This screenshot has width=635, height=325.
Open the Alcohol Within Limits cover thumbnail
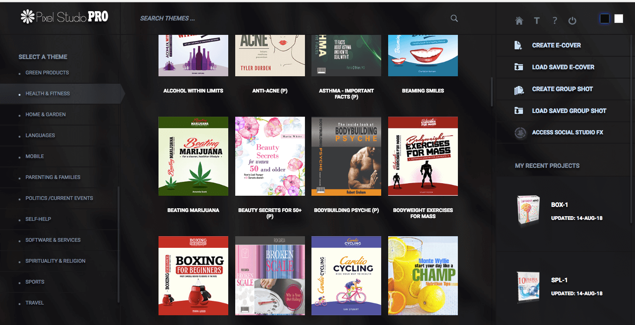click(193, 55)
